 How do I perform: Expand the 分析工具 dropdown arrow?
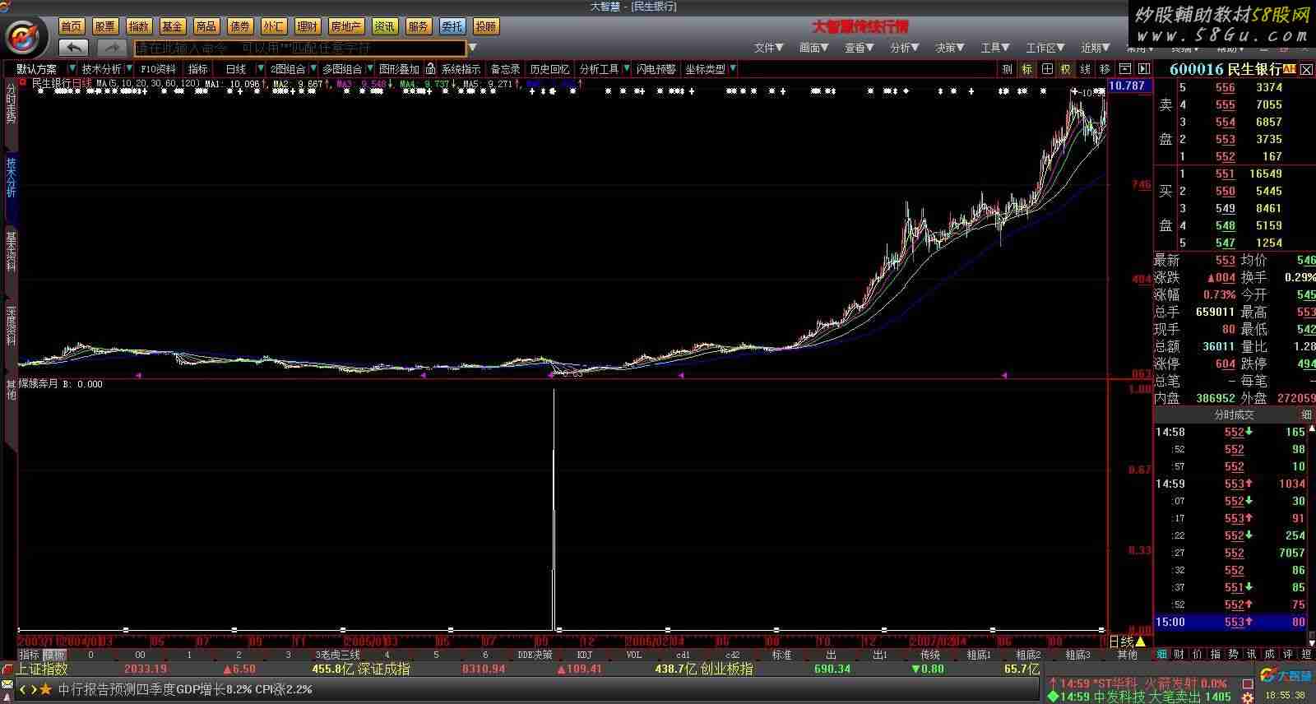click(627, 69)
